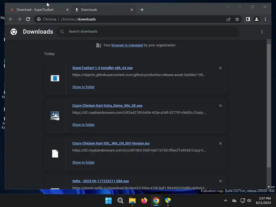The height and width of the screenshot is (207, 276).
Task: Go forward to next page
Action: click(19, 19)
